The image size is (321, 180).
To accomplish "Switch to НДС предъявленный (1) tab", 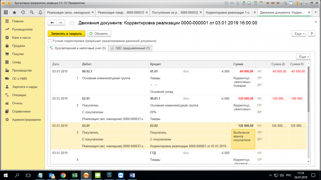I will (x=130, y=48).
